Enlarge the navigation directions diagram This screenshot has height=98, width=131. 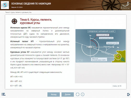(101, 46)
